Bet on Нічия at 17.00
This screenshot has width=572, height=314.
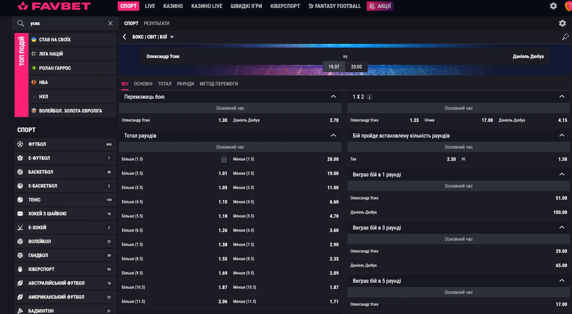(x=458, y=120)
